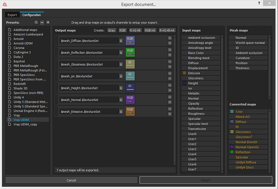Select the Roughness input map

click(x=201, y=114)
